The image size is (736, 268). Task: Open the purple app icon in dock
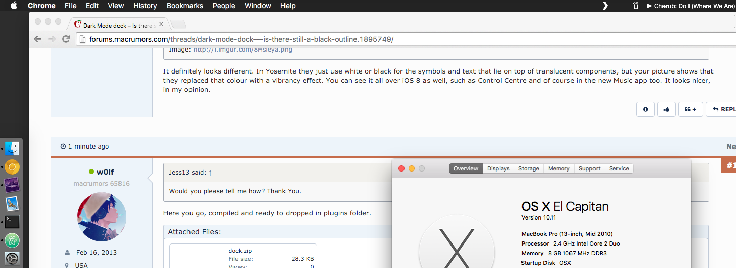[x=13, y=185]
